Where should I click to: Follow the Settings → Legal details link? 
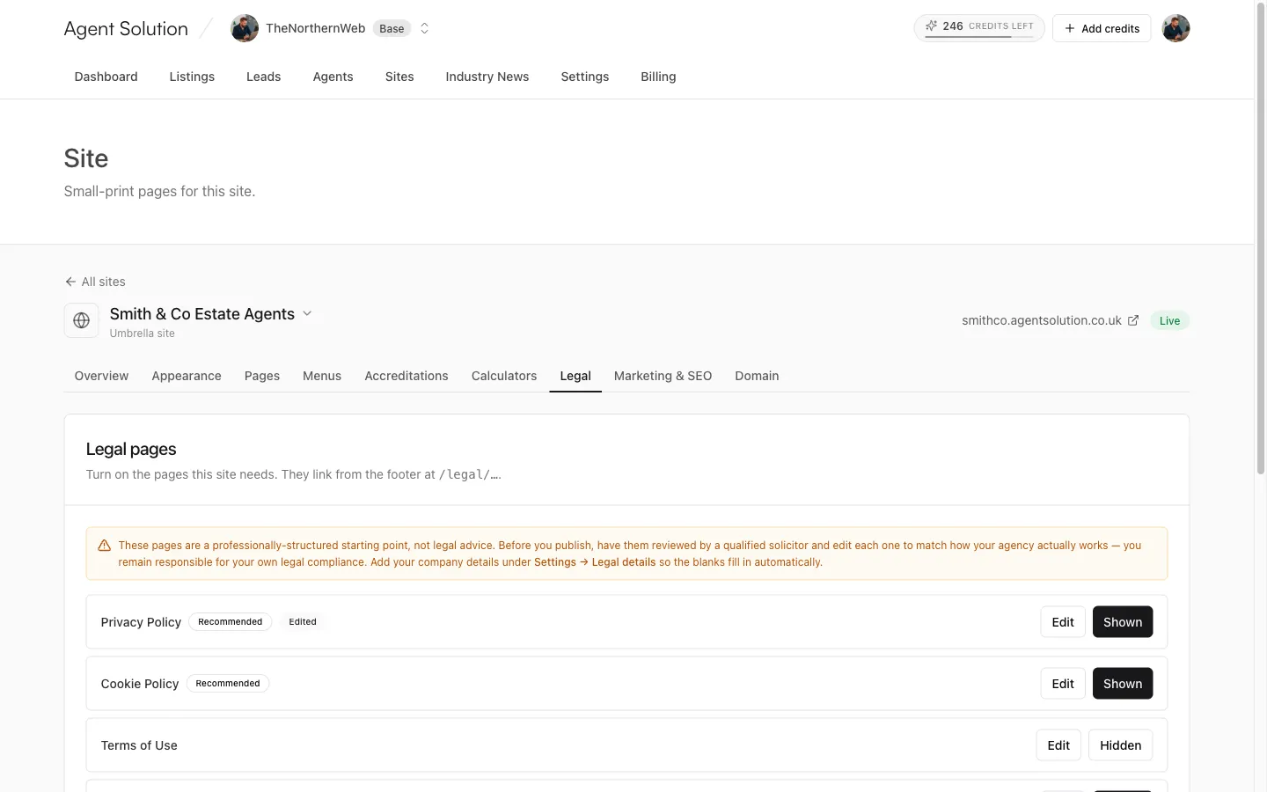(595, 562)
